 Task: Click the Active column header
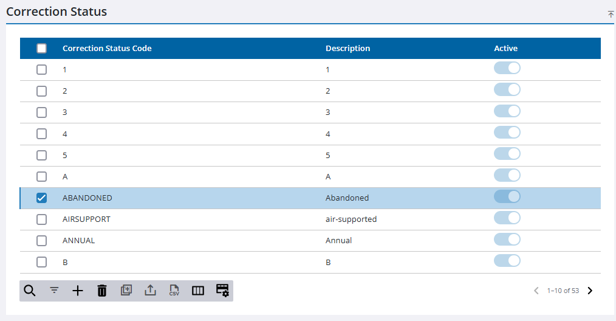coord(505,49)
